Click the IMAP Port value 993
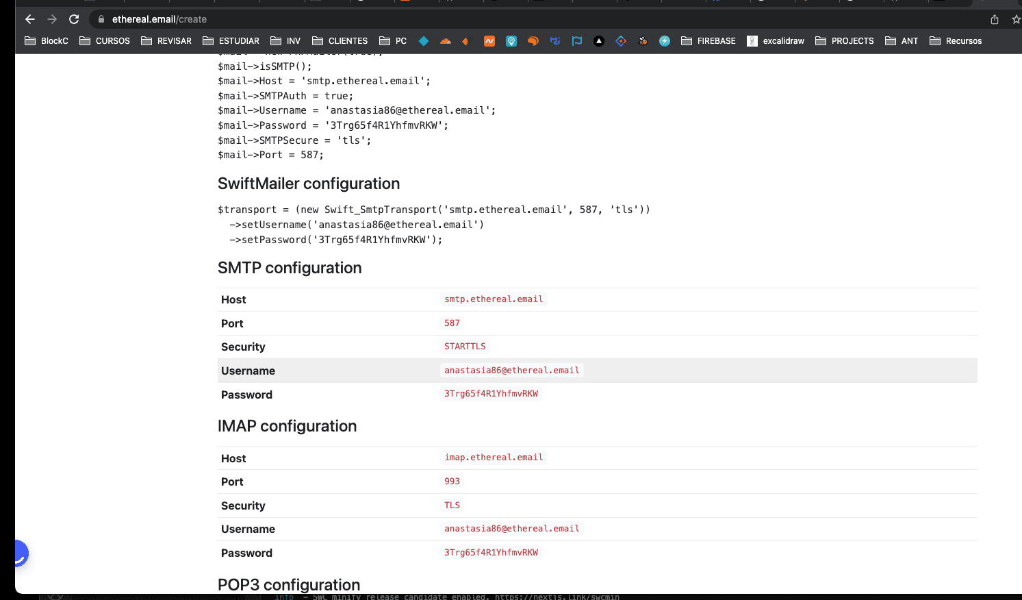Viewport: 1022px width, 600px height. click(452, 482)
